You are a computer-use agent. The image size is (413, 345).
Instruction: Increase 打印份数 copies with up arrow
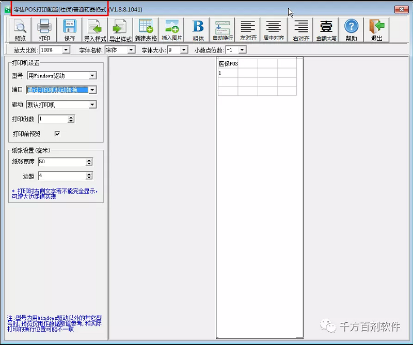tap(71, 117)
